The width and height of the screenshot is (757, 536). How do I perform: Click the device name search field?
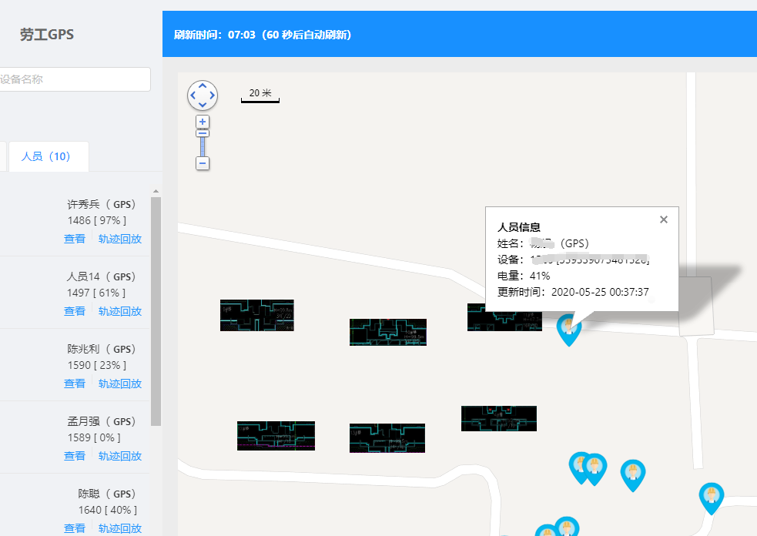(x=73, y=79)
